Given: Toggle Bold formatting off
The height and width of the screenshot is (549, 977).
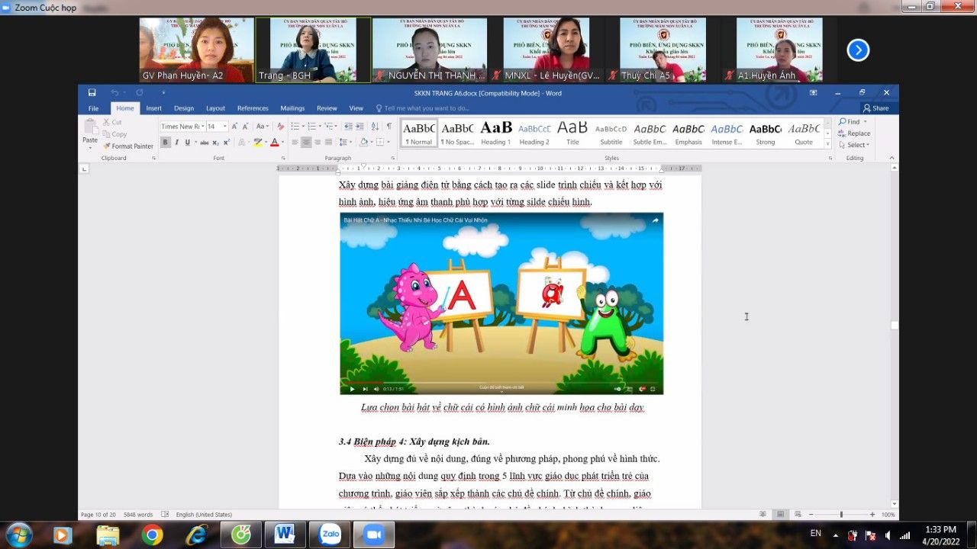Looking at the screenshot, I should pos(166,143).
